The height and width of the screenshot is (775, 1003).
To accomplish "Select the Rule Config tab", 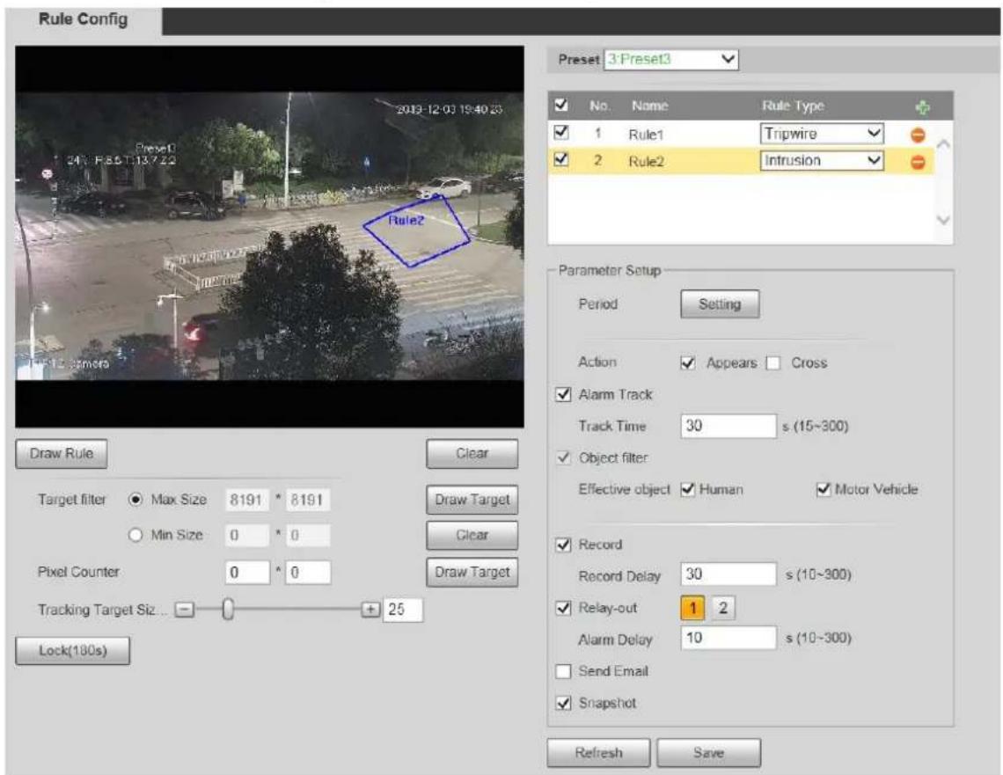I will pos(84,19).
